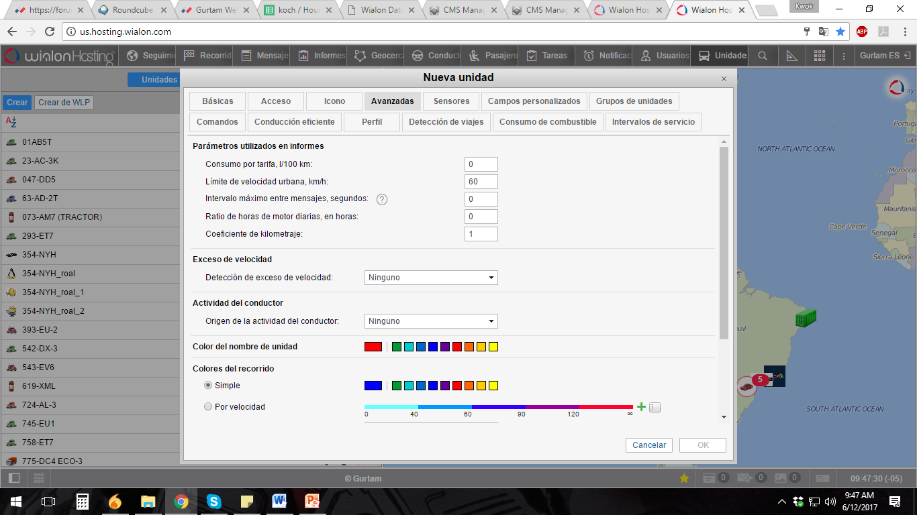Pick the yellow swatch for unit name color
The height and width of the screenshot is (515, 917).
pos(493,347)
